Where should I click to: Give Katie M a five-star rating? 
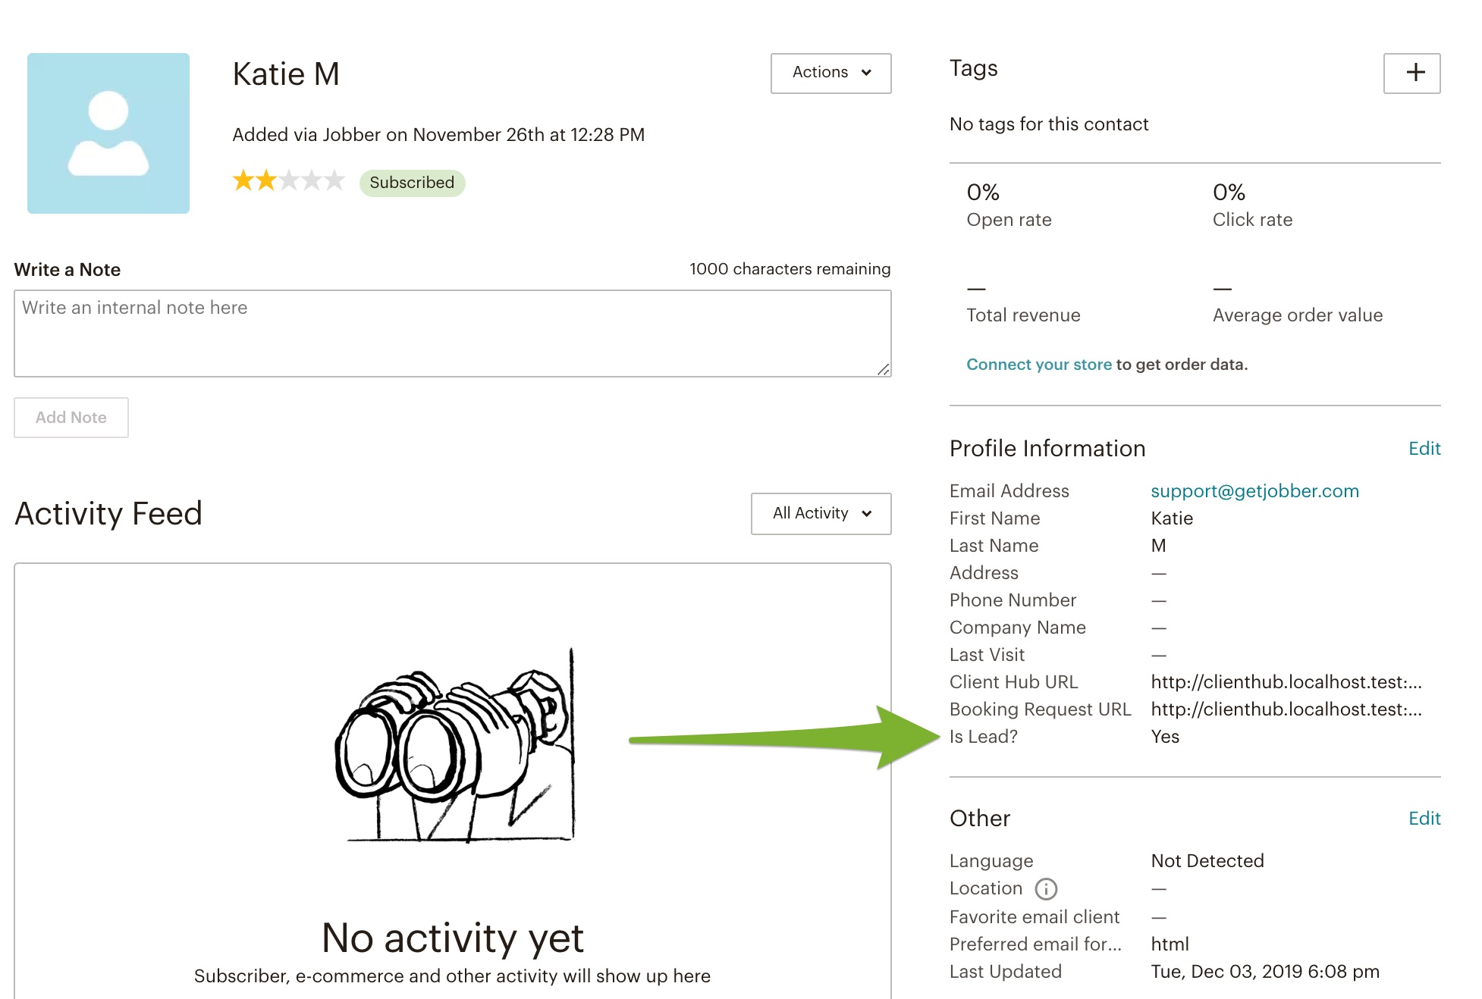(335, 180)
